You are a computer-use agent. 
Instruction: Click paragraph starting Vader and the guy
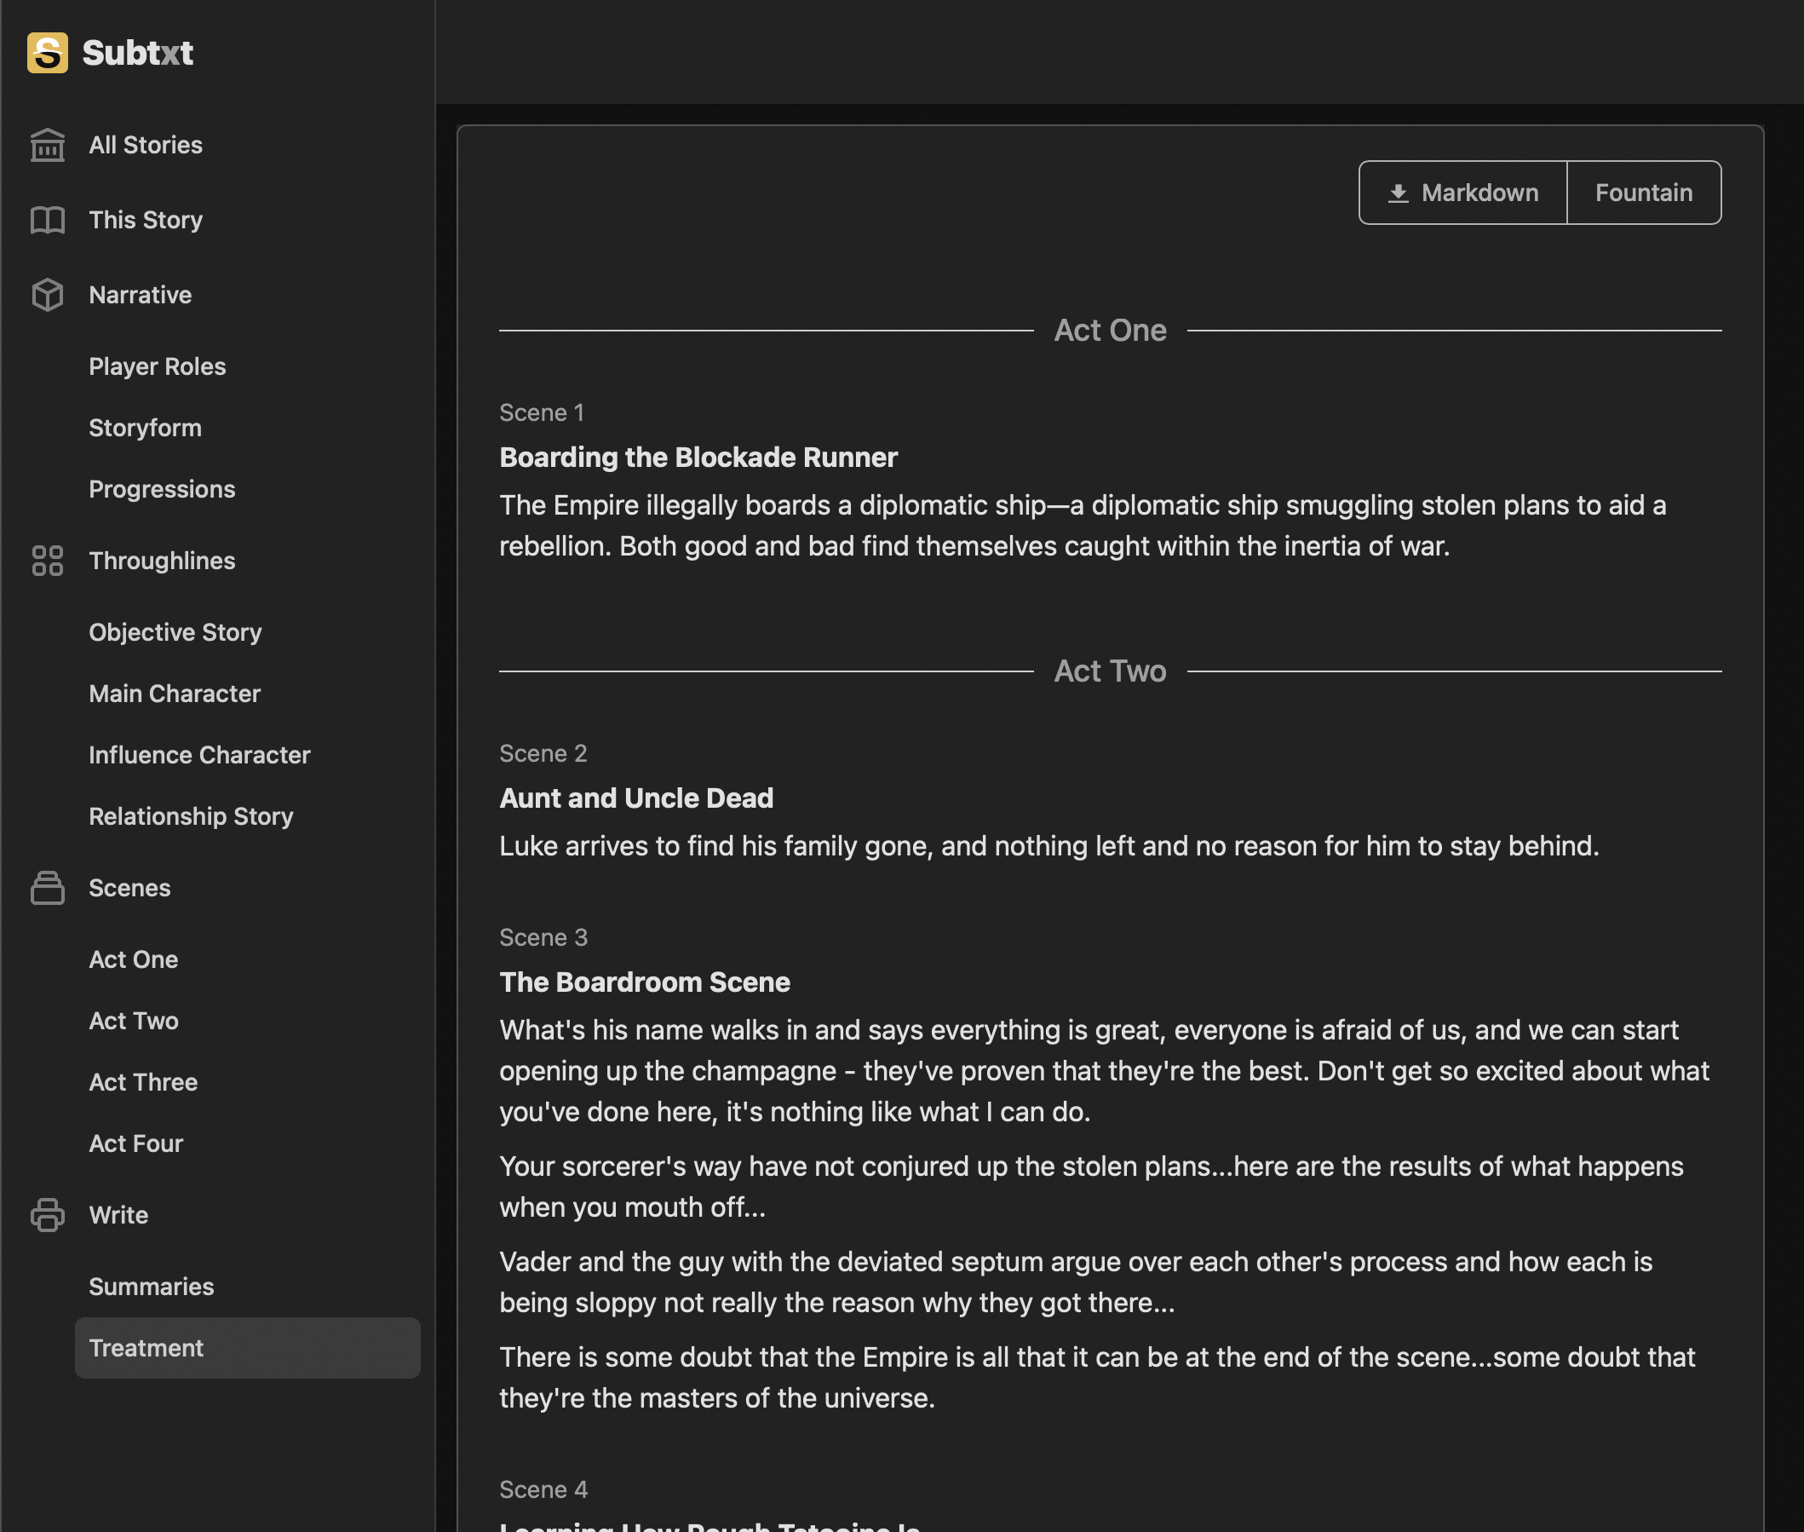(1076, 1281)
